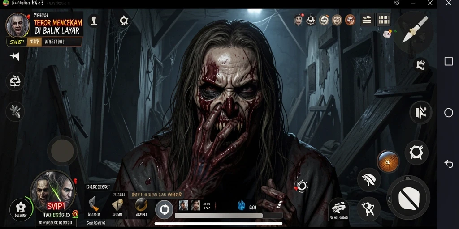Tap the person profile icon at top
The width and height of the screenshot is (459, 229).
pos(94,21)
